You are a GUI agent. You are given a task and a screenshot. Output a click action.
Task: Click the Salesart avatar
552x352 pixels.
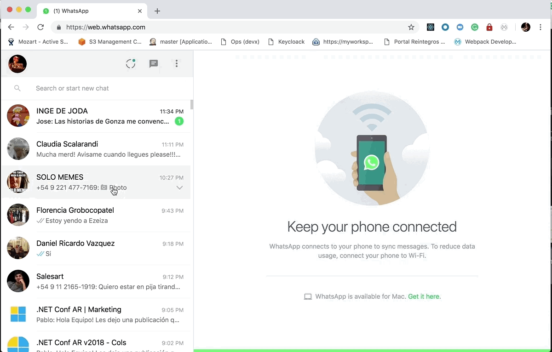[x=18, y=281]
